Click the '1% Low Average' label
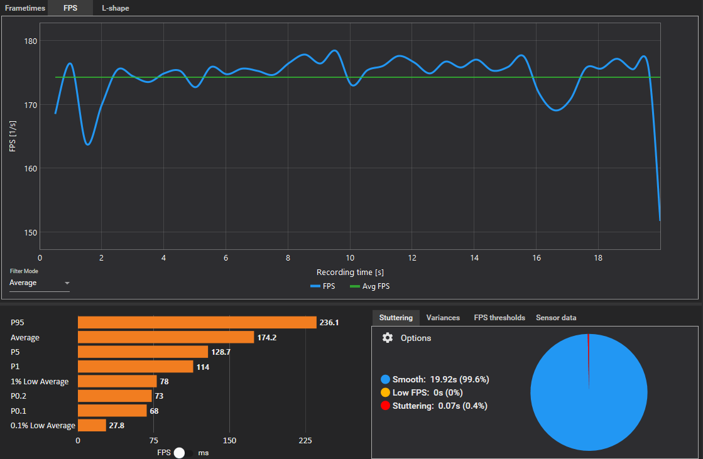 pyautogui.click(x=40, y=382)
